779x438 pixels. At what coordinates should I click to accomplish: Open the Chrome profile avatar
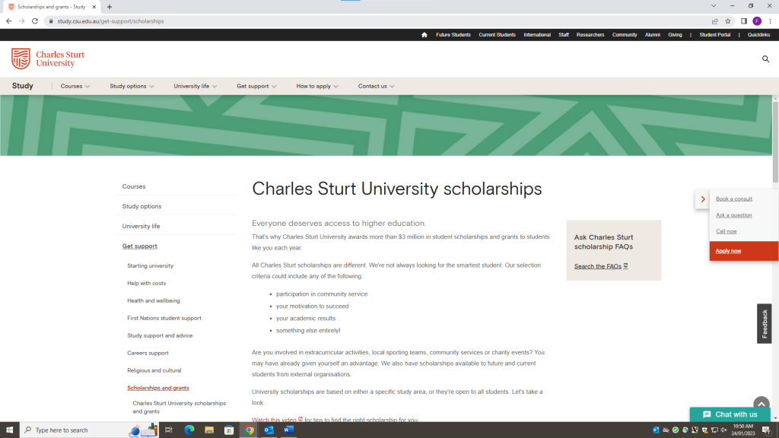tap(757, 21)
